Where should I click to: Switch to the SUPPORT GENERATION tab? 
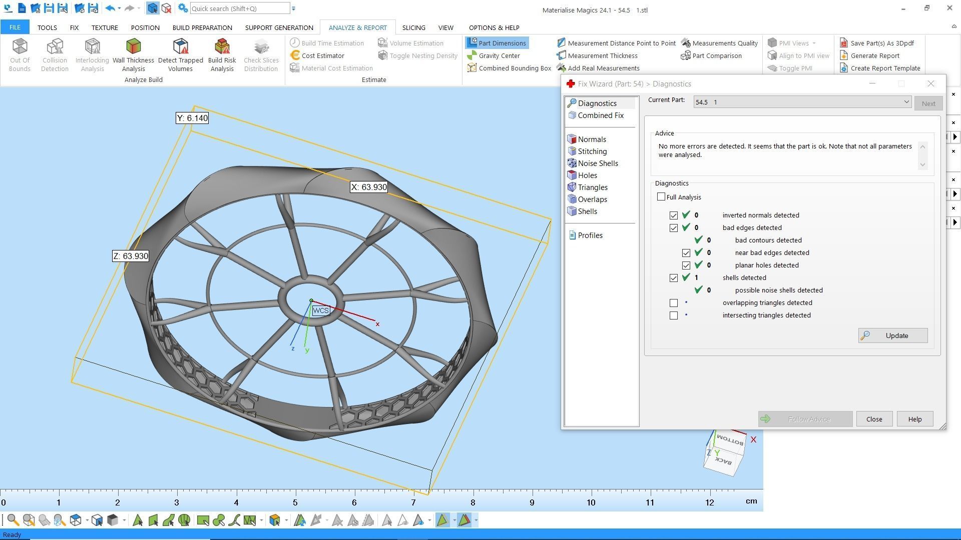[x=279, y=27]
